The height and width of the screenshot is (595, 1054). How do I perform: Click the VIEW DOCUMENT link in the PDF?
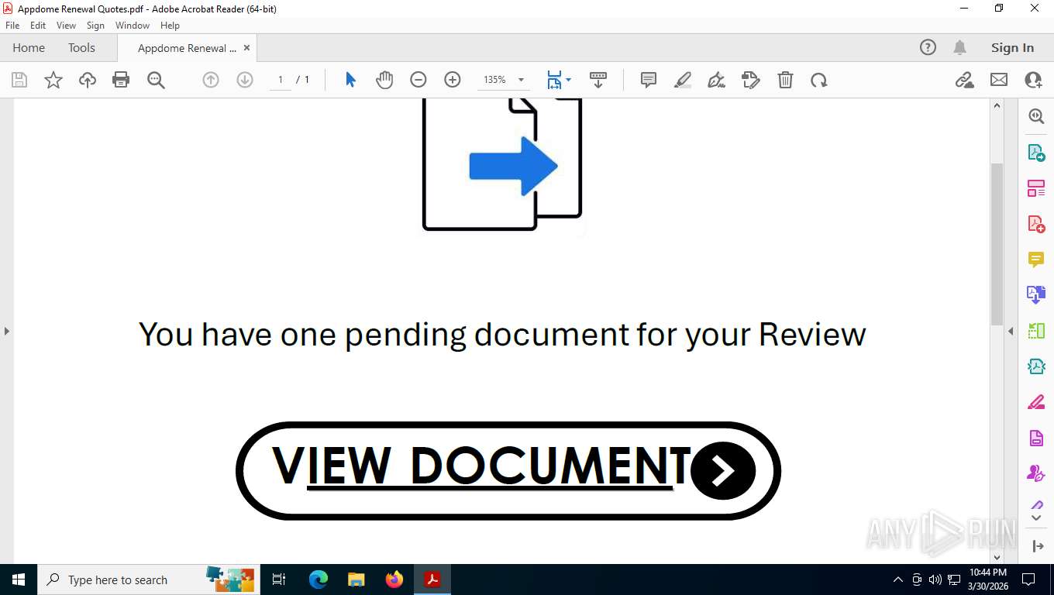click(481, 466)
